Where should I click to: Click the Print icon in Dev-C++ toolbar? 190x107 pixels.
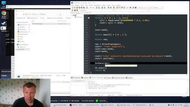(87, 7)
